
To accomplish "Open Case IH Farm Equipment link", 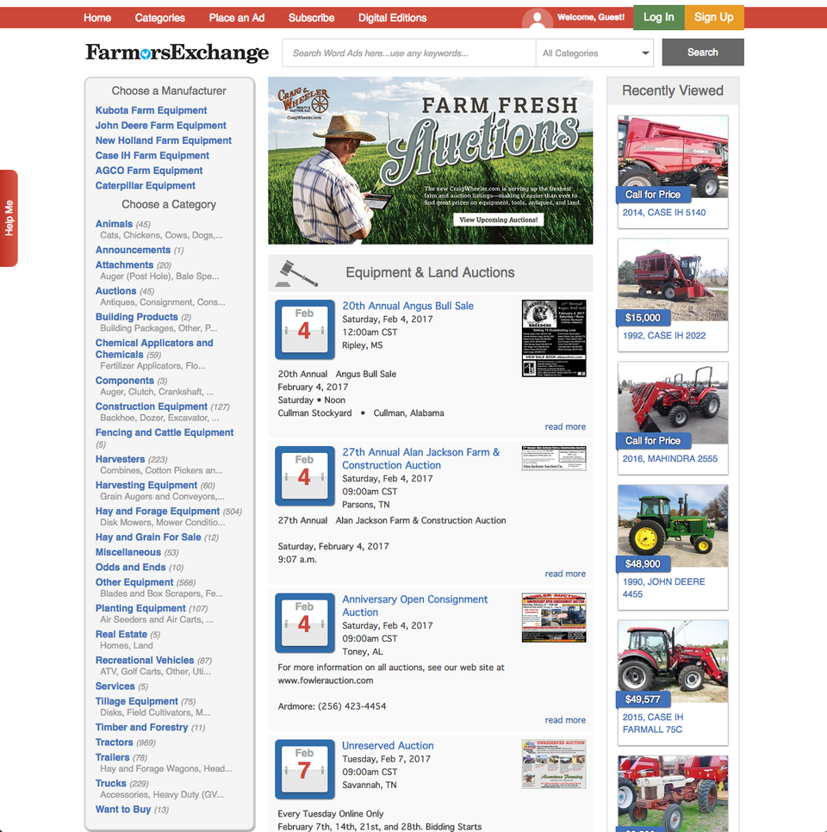I will [152, 156].
